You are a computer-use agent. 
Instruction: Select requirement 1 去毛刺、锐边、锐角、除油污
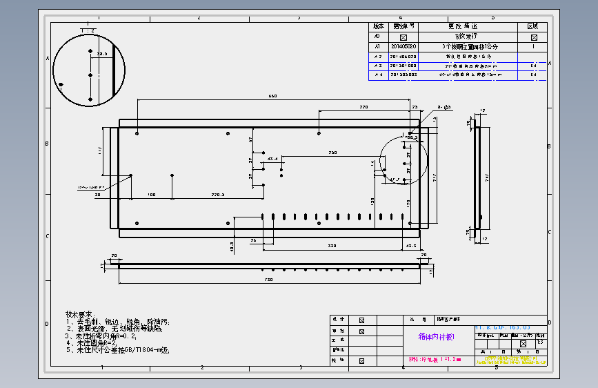118,322
